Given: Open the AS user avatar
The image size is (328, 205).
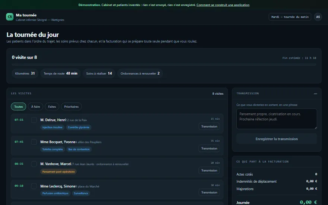Looking at the screenshot, I should pyautogui.click(x=318, y=17).
